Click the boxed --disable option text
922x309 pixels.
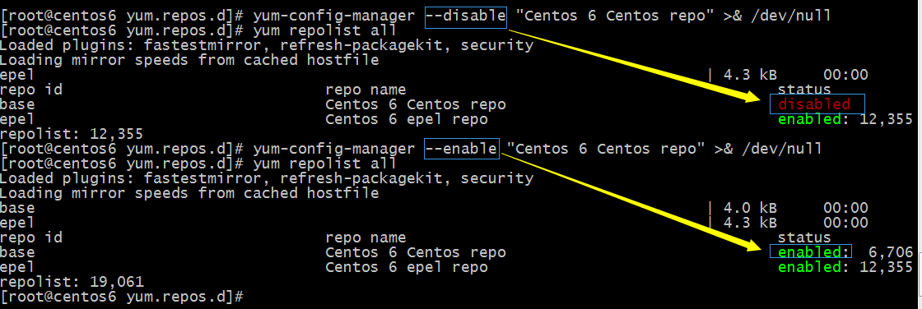click(465, 16)
